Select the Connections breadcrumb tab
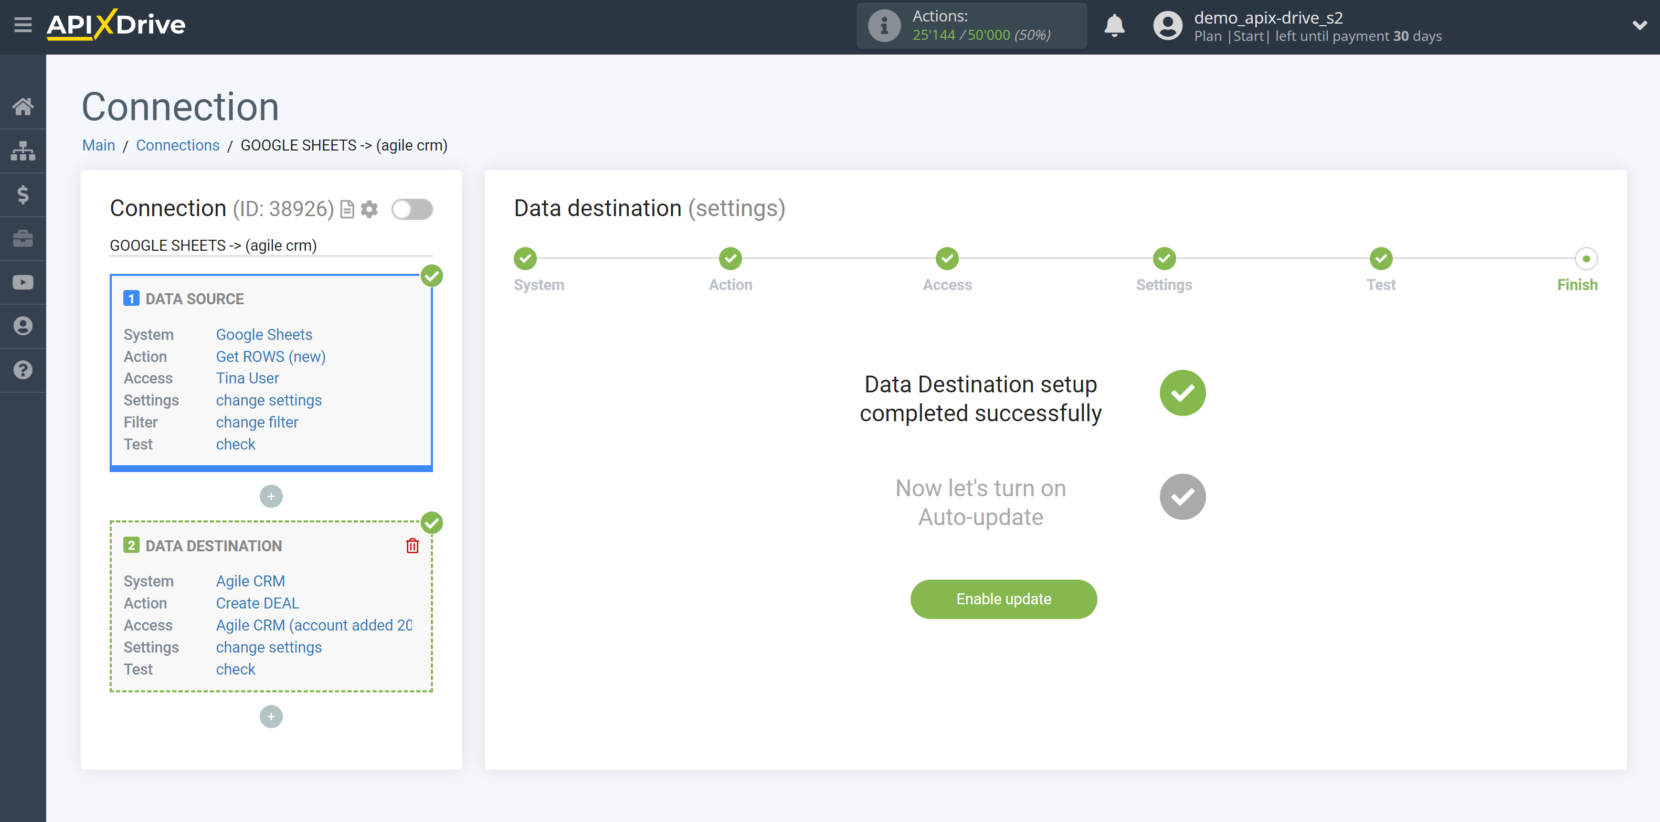The image size is (1660, 822). [177, 145]
